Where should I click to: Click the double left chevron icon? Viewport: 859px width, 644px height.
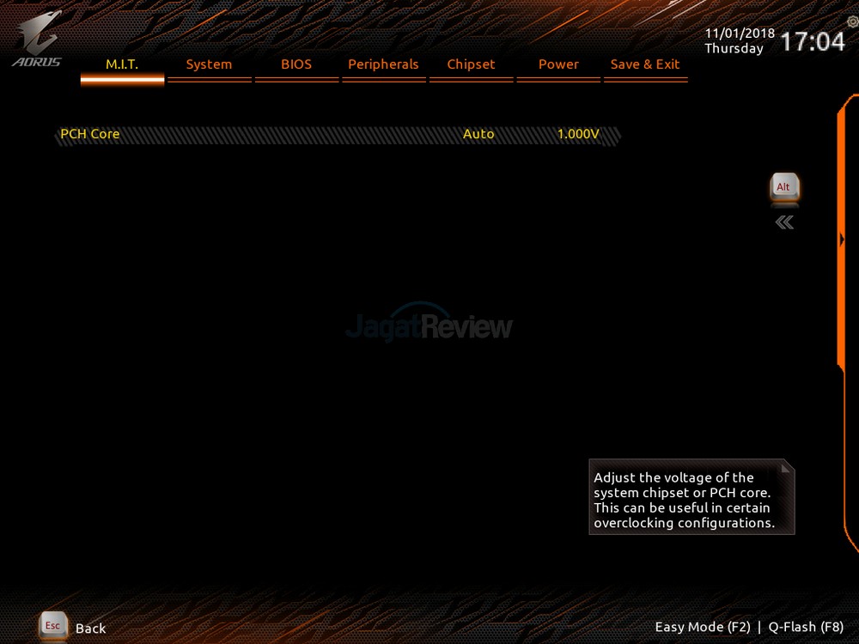[784, 222]
